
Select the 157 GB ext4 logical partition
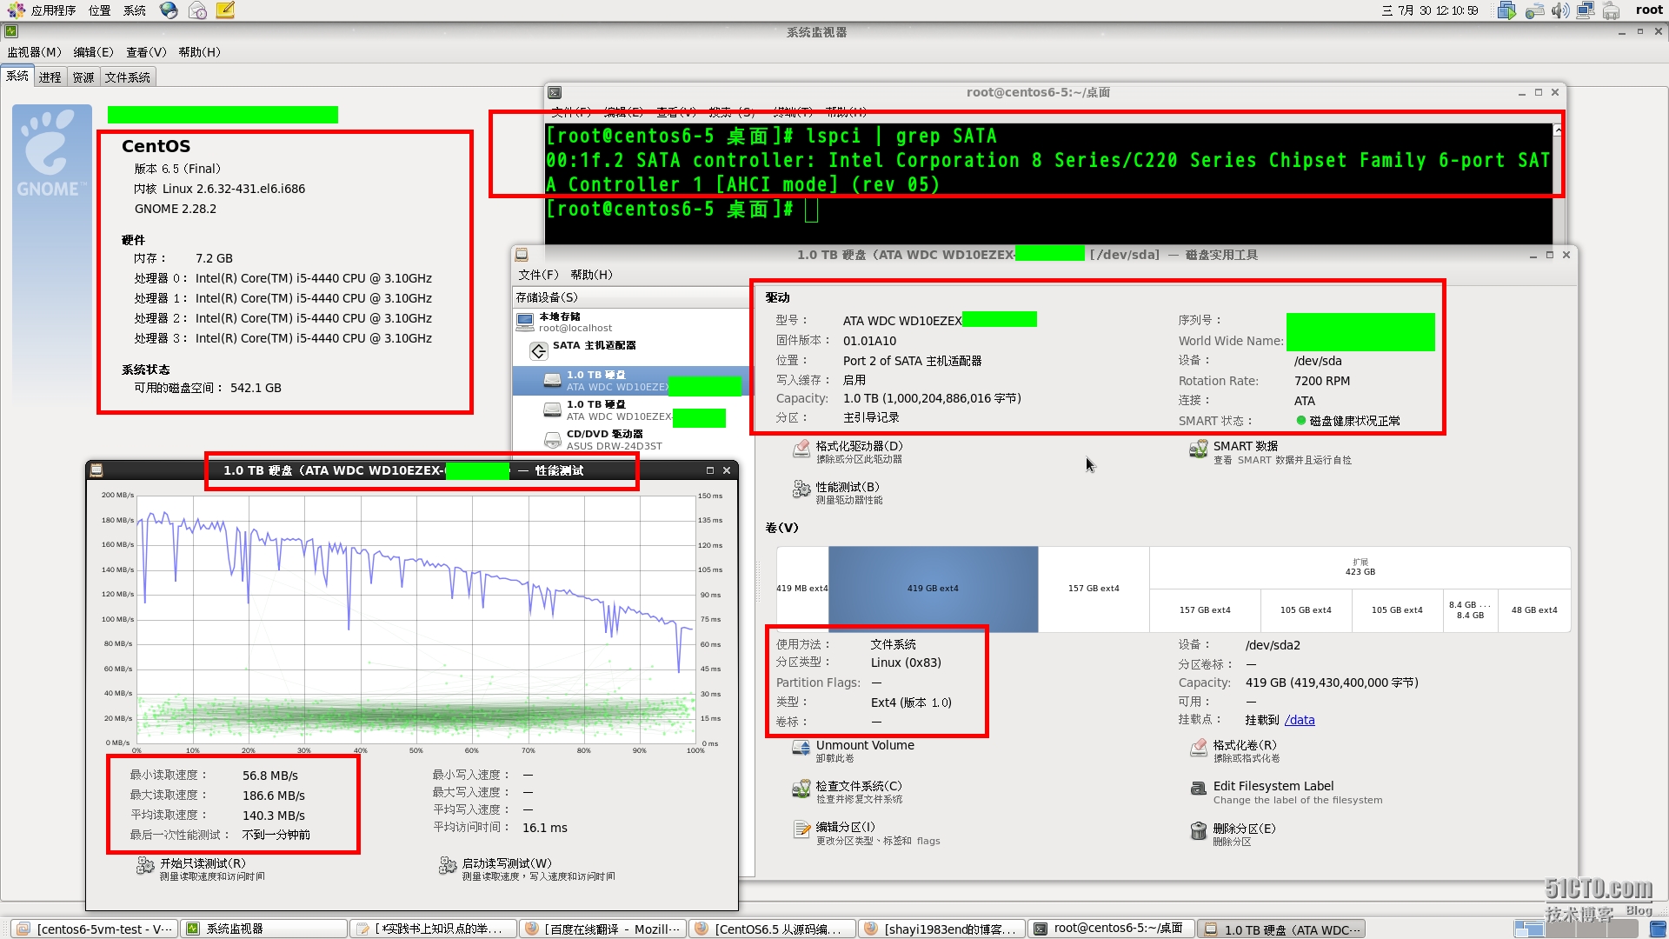1205,610
